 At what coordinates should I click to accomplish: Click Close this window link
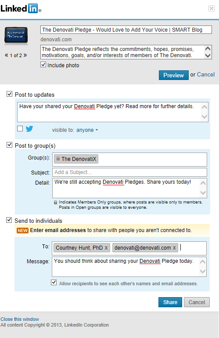tap(20, 319)
